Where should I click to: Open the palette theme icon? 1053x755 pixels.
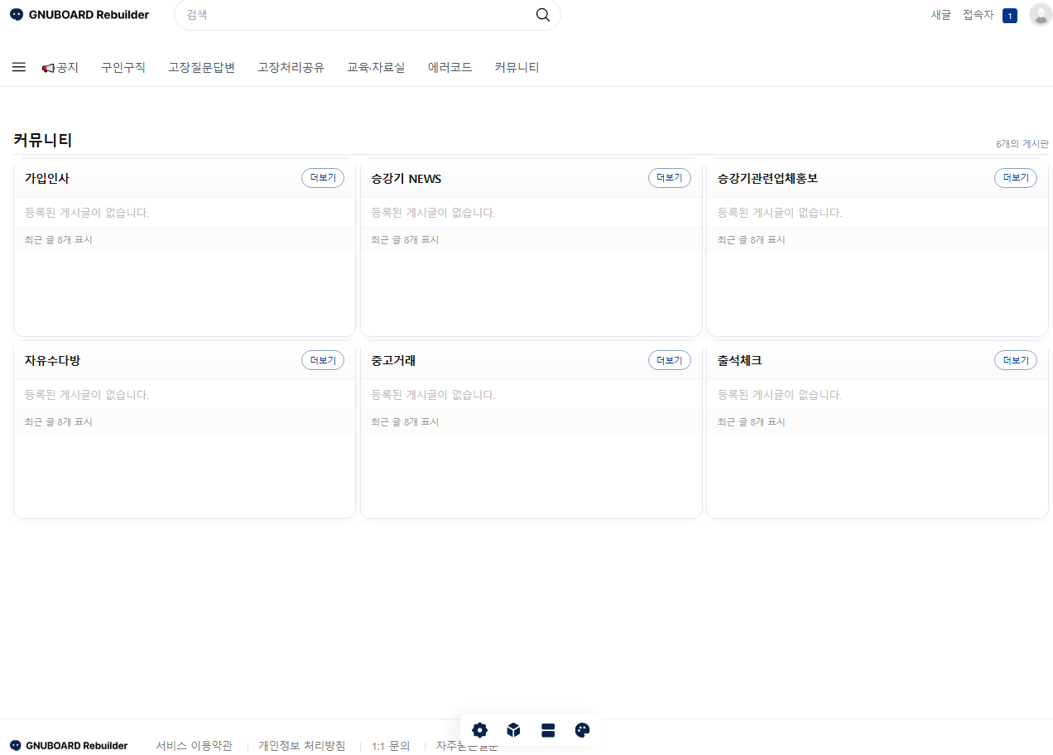(x=582, y=730)
